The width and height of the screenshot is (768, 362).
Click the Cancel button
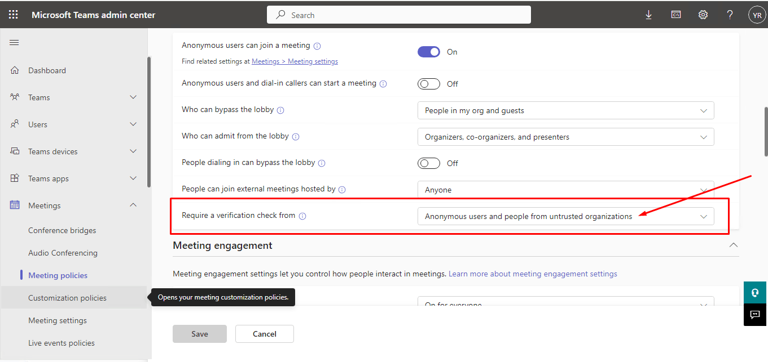[265, 334]
